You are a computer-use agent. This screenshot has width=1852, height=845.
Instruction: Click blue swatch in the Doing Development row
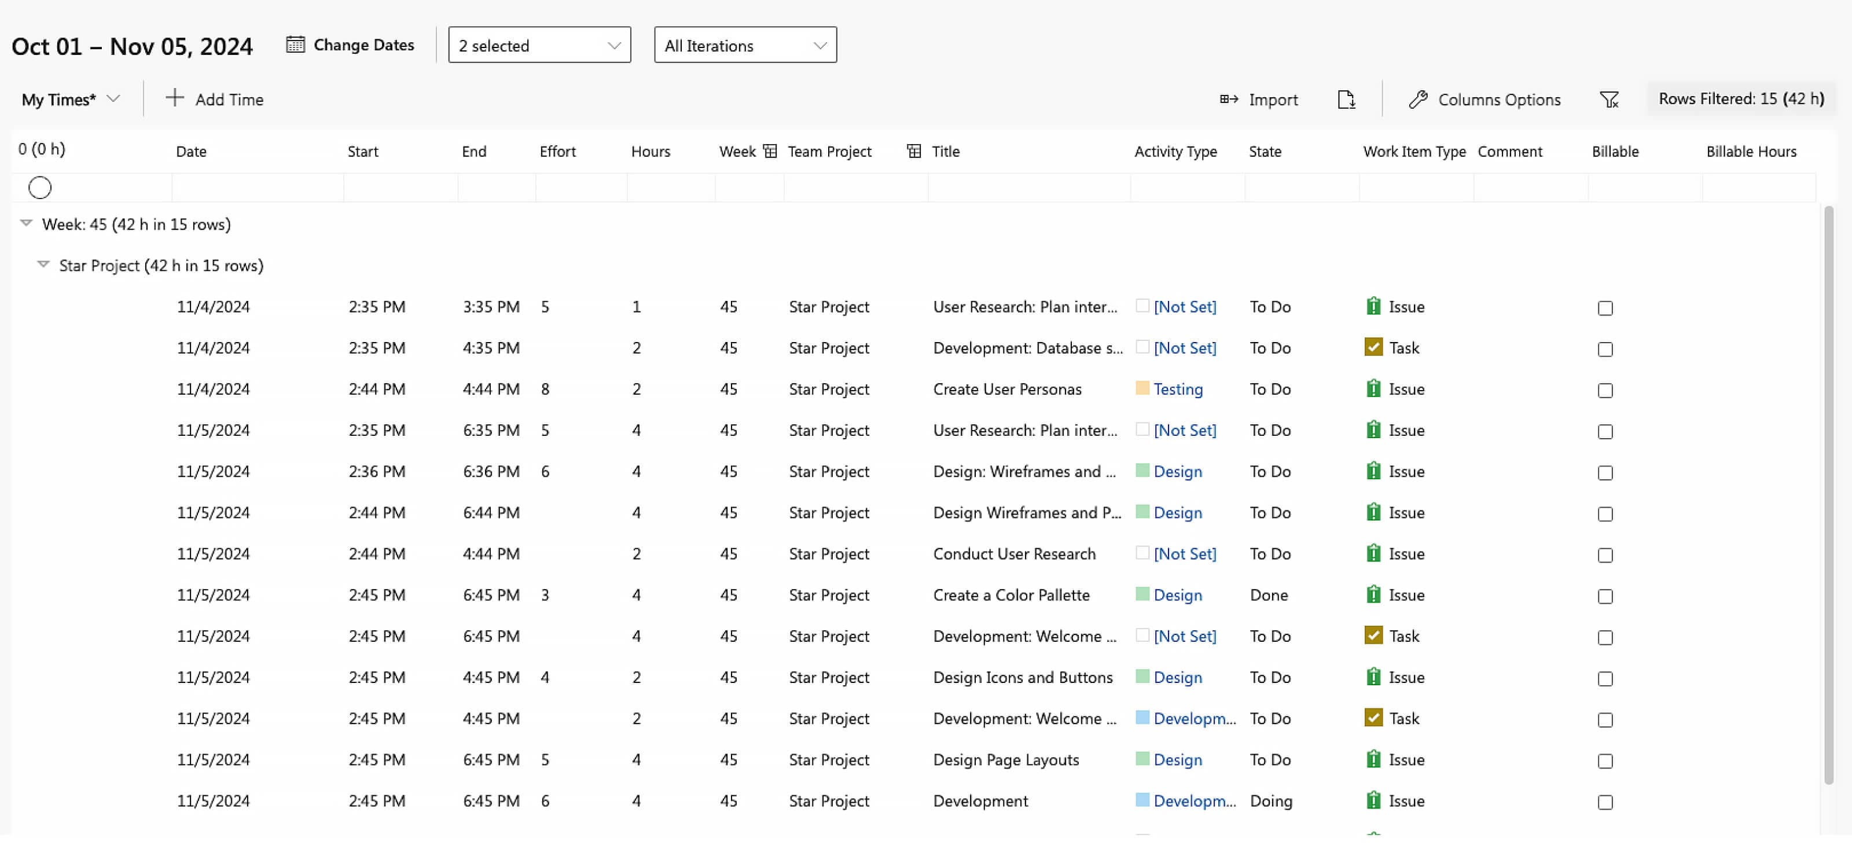point(1142,800)
